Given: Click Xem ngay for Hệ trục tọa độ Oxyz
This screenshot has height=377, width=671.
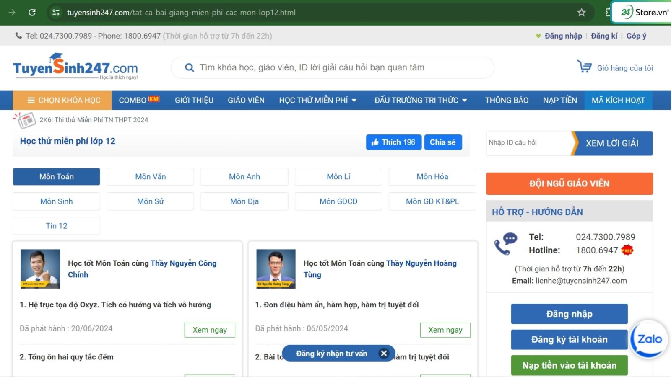Looking at the screenshot, I should tap(210, 330).
